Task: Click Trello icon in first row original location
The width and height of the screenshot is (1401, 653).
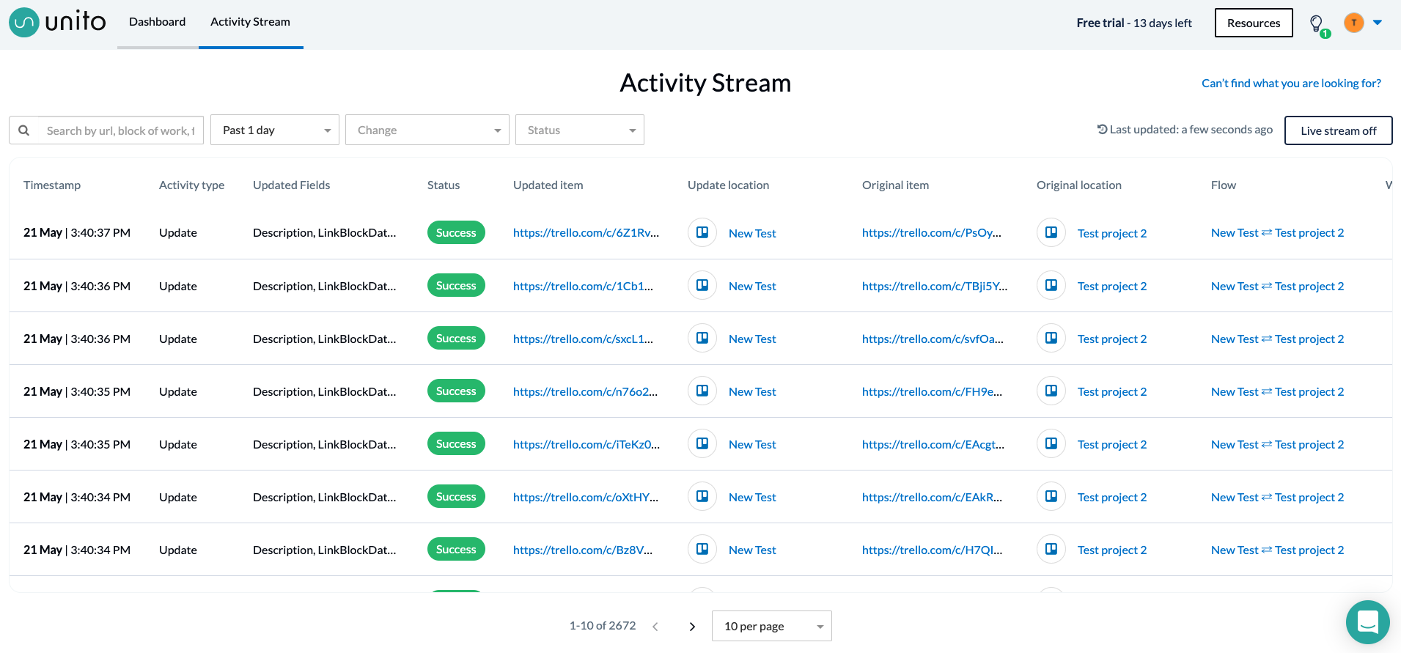Action: pyautogui.click(x=1051, y=232)
